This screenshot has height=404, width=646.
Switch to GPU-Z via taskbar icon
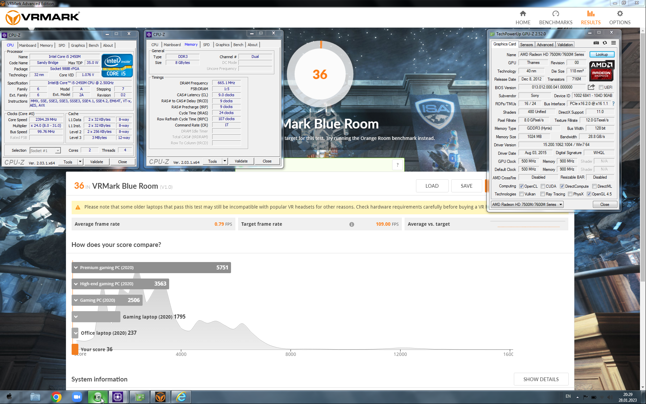click(x=140, y=397)
